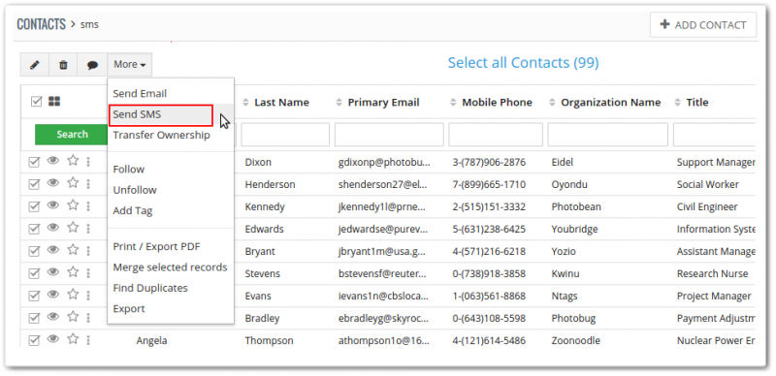Toggle the select-all checkbox in table header
Image resolution: width=776 pixels, height=376 pixels.
(x=36, y=102)
